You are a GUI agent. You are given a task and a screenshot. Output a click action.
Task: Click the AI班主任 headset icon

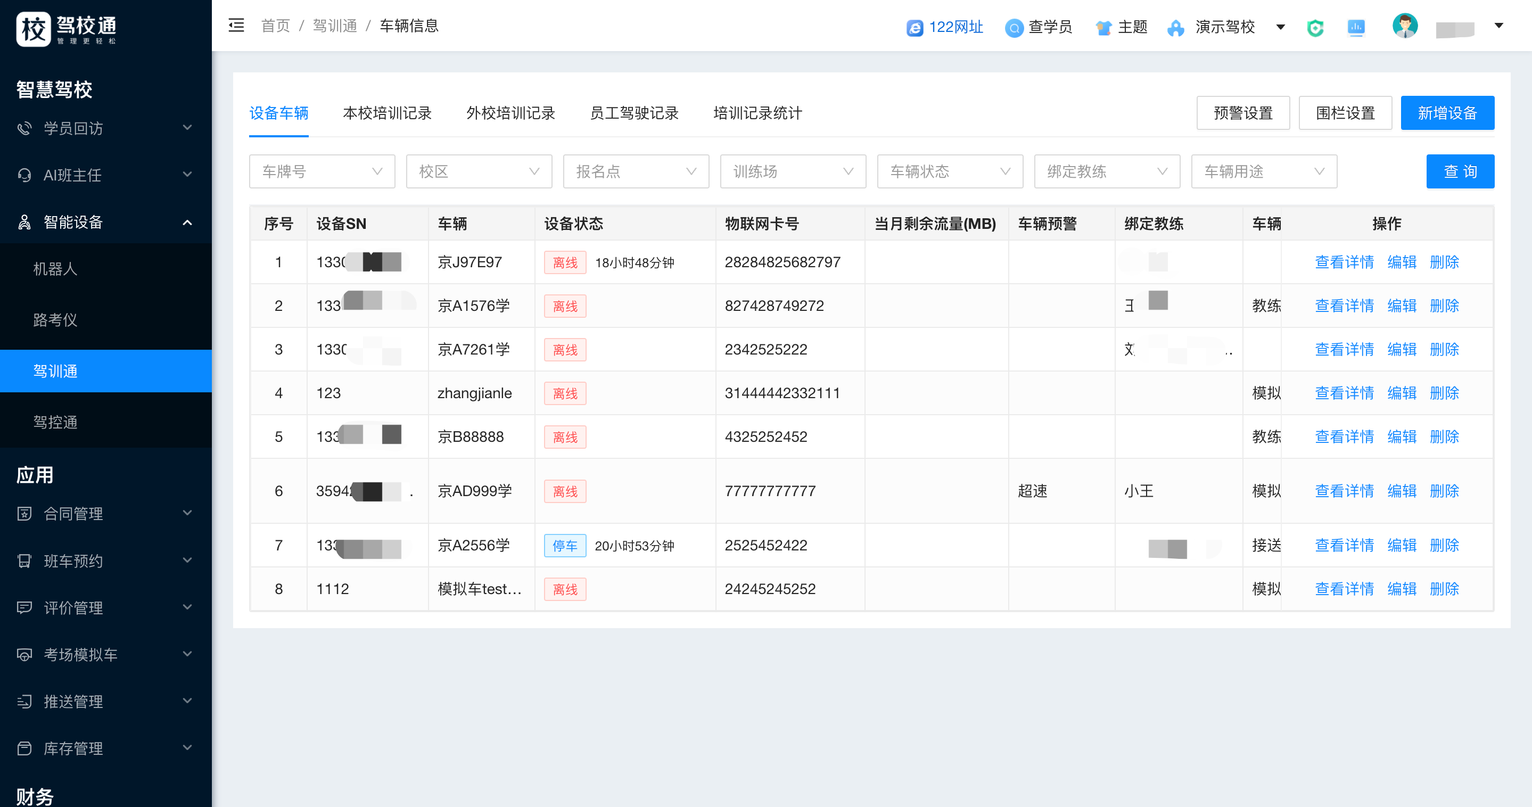(x=24, y=175)
